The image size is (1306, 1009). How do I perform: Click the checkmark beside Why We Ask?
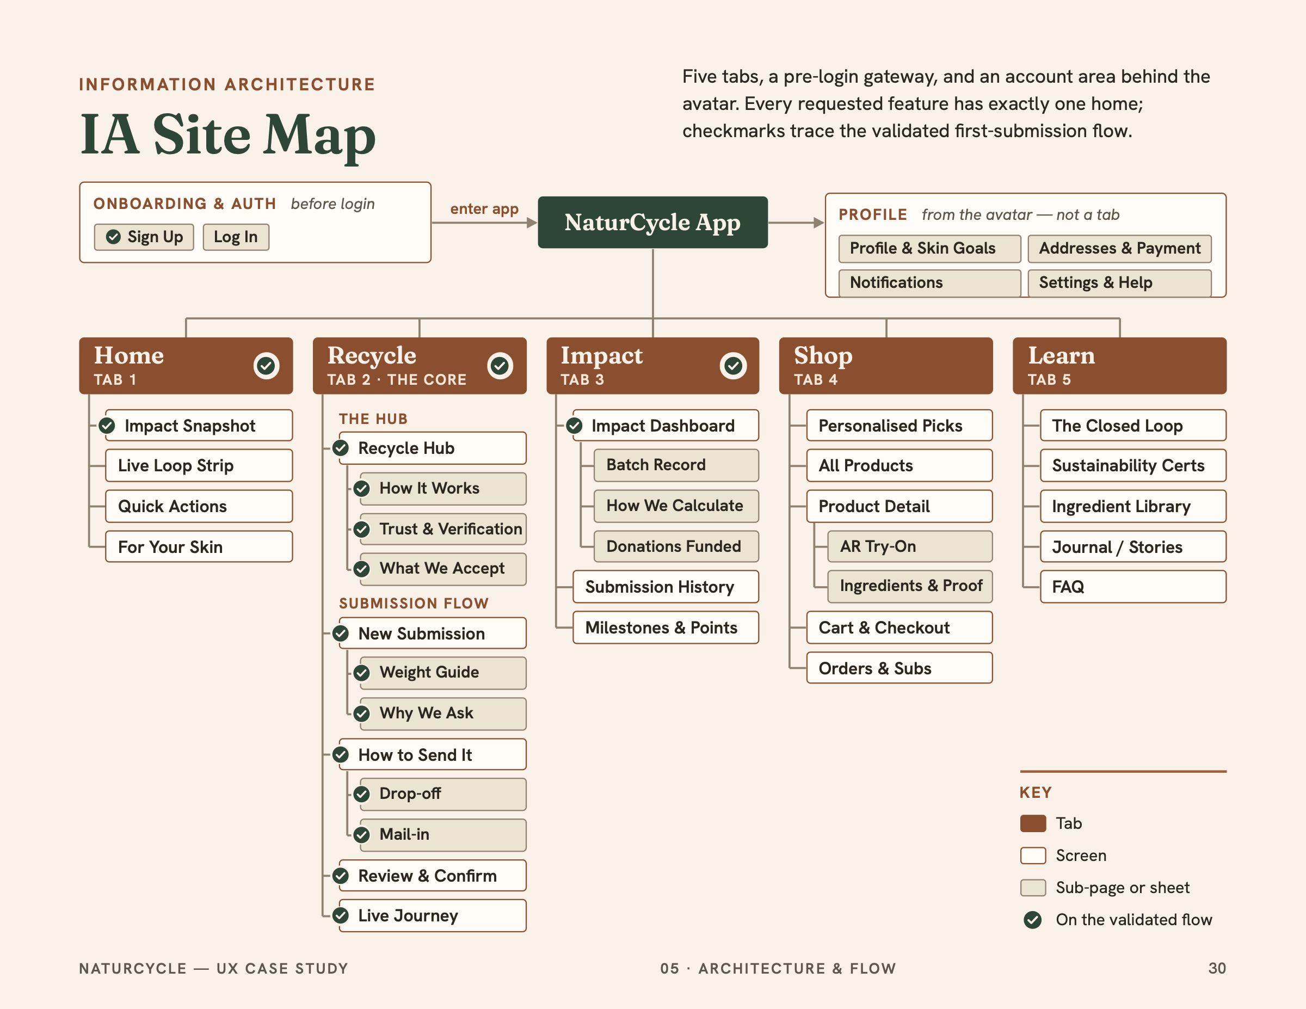point(362,713)
